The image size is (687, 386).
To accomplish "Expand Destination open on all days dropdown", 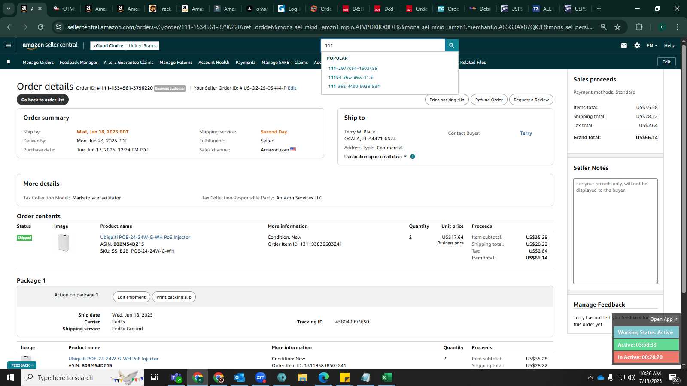I will (375, 157).
